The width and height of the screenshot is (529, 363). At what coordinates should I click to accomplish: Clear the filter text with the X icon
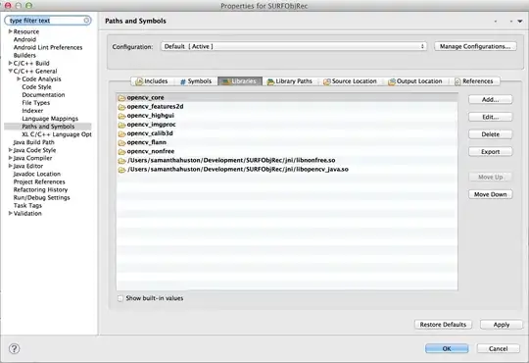(x=86, y=21)
